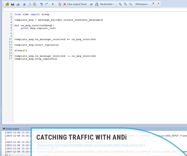This screenshot has height=156, width=187.
Task: Copy selection with the copy icon
Action: click(29, 4)
